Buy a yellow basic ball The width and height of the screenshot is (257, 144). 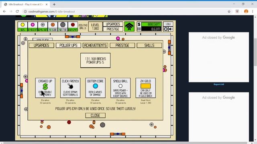pos(22,26)
